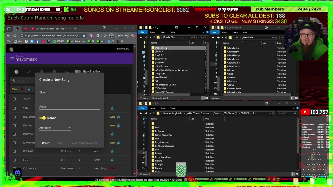
Task: Expand address dropdown in T folder explorer
Action: (x=270, y=113)
